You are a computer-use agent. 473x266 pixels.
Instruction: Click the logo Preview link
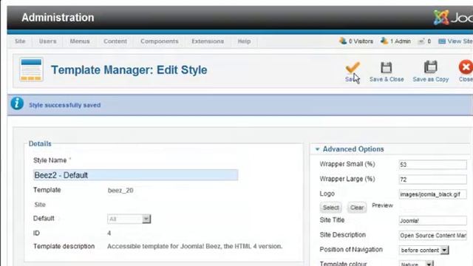(382, 205)
